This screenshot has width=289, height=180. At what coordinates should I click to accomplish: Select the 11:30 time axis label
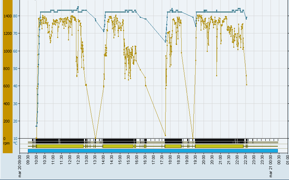coord(62,160)
